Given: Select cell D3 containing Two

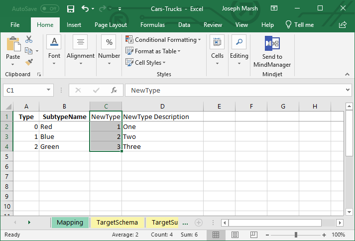Looking at the screenshot, I should (162, 136).
